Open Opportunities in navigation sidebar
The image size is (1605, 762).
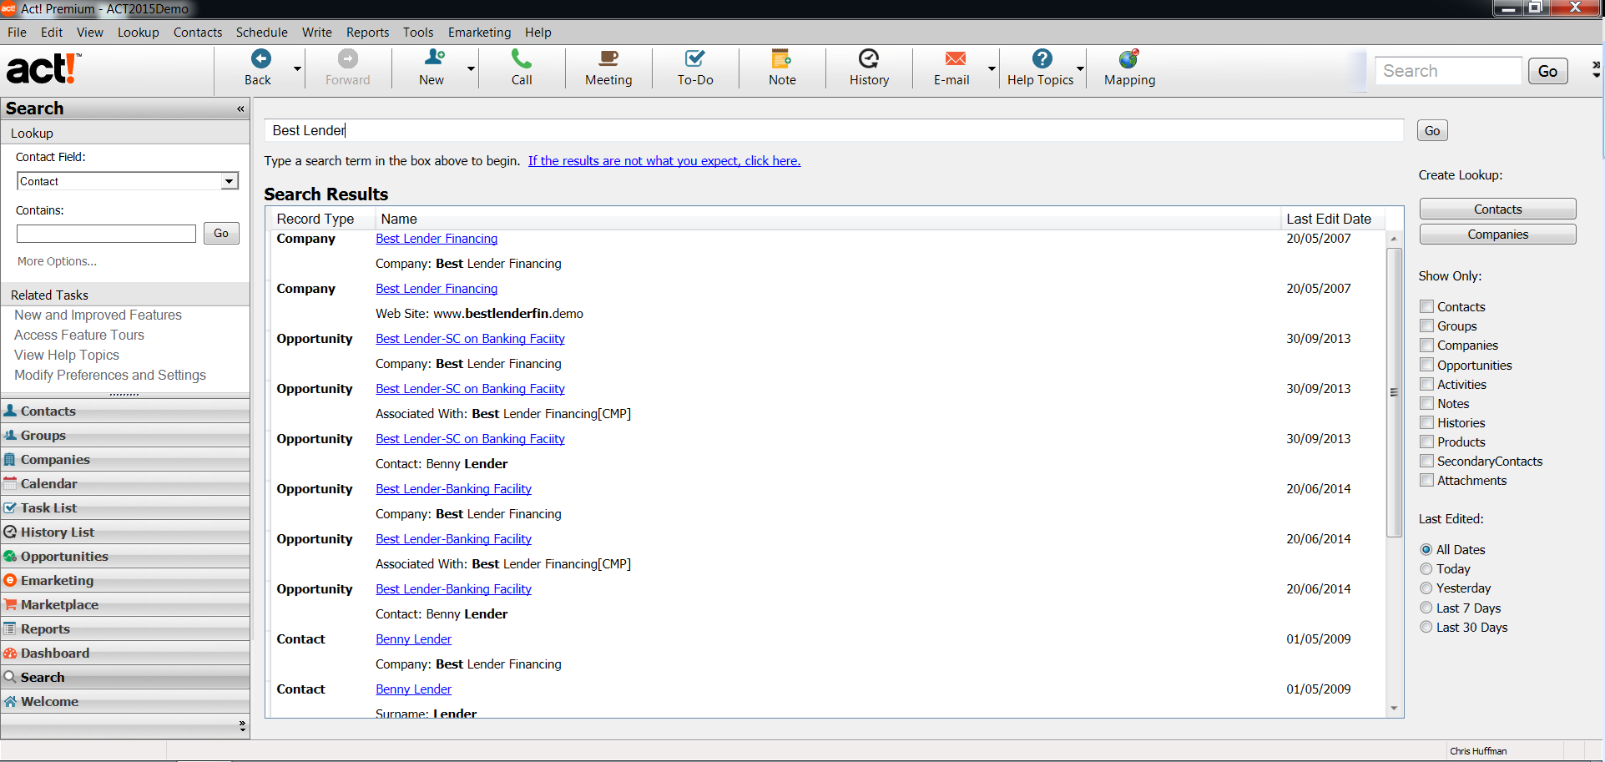click(125, 556)
